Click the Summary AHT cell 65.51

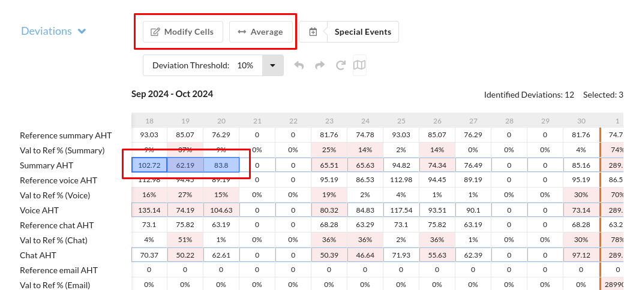point(329,165)
